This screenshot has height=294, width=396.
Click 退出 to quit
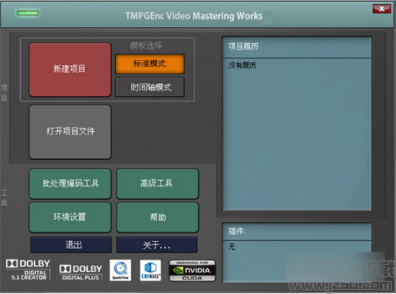[71, 245]
